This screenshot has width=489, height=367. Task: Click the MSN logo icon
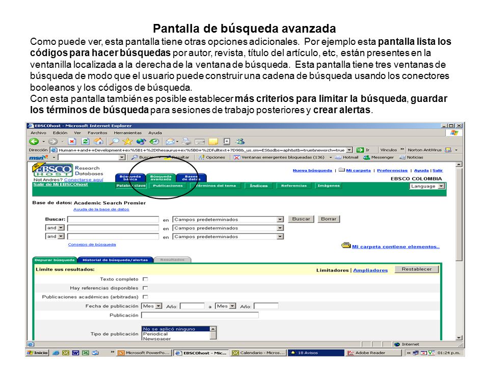pyautogui.click(x=39, y=158)
